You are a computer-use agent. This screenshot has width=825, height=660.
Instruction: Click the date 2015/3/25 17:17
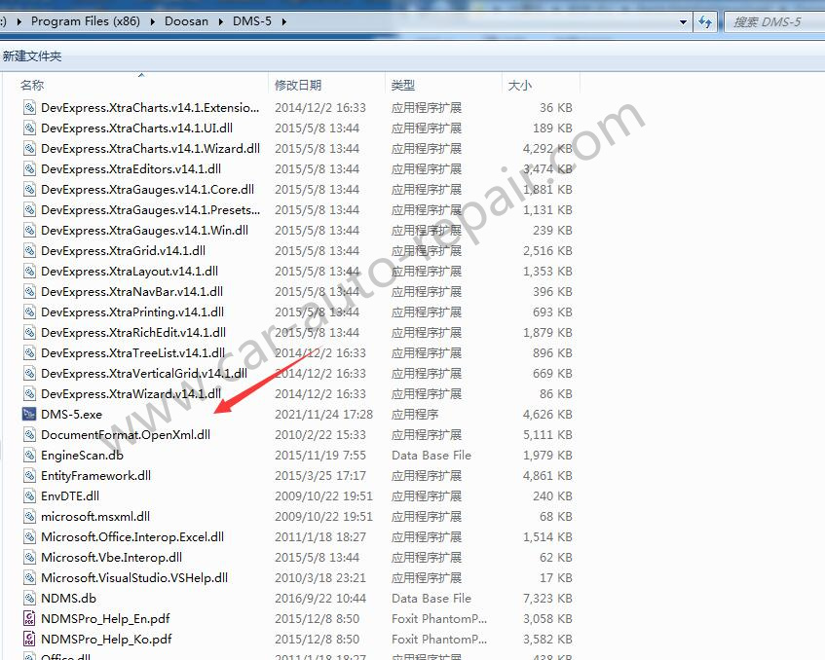[x=319, y=476]
